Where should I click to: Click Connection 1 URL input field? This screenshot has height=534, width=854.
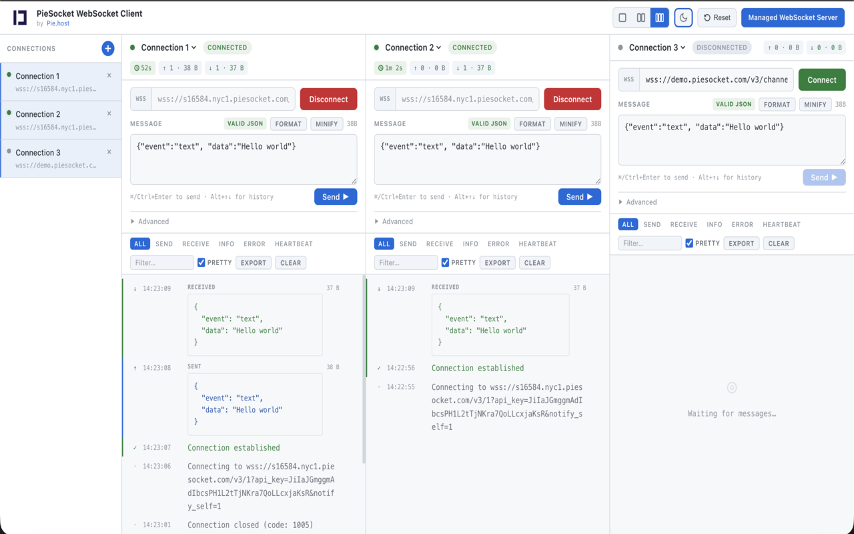pyautogui.click(x=224, y=99)
